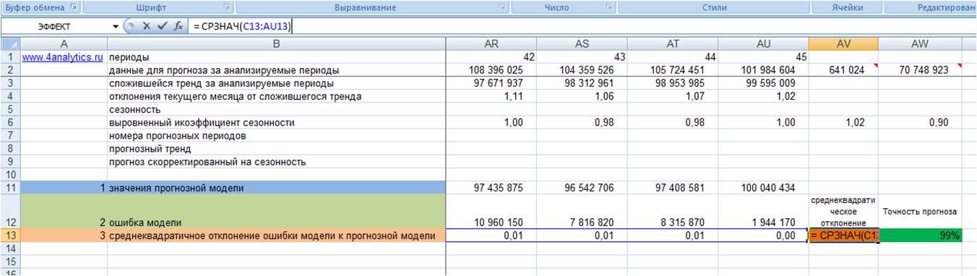Click cell прогнозный тренд

coord(276,149)
